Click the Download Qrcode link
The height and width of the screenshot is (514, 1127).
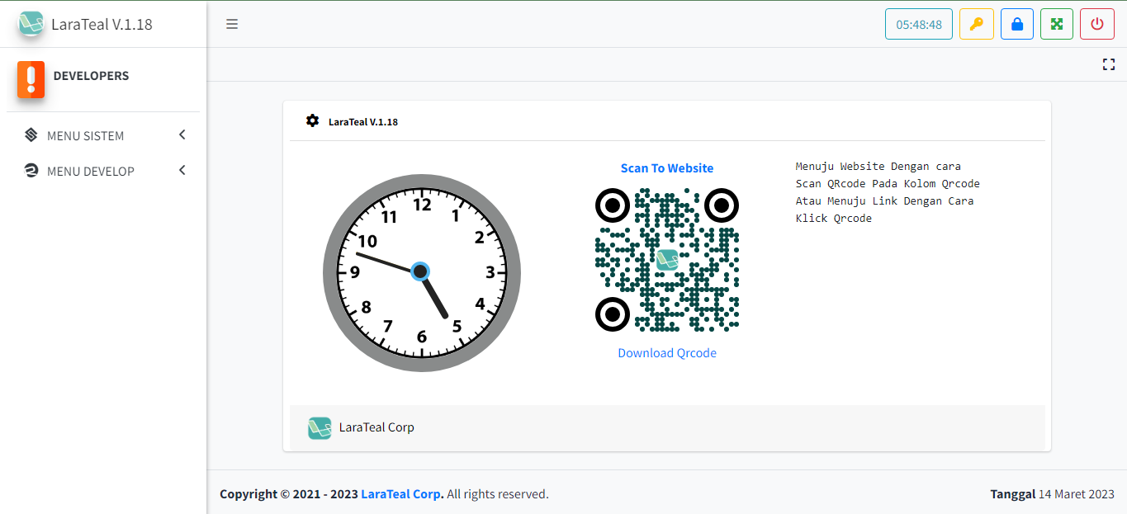point(666,352)
